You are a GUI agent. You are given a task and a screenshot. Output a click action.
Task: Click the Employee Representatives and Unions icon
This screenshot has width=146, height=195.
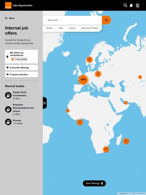8,109
